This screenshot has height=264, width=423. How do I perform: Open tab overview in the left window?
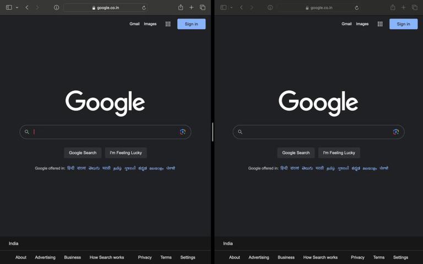pos(202,8)
